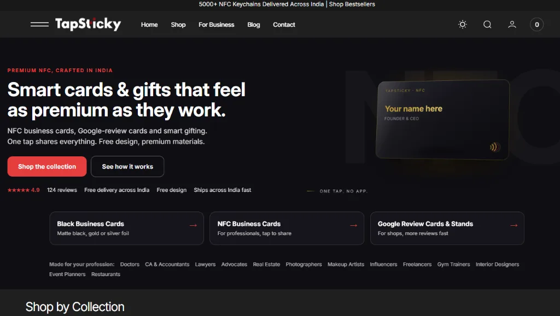Click the arrow on NFC Business Cards

(354, 225)
